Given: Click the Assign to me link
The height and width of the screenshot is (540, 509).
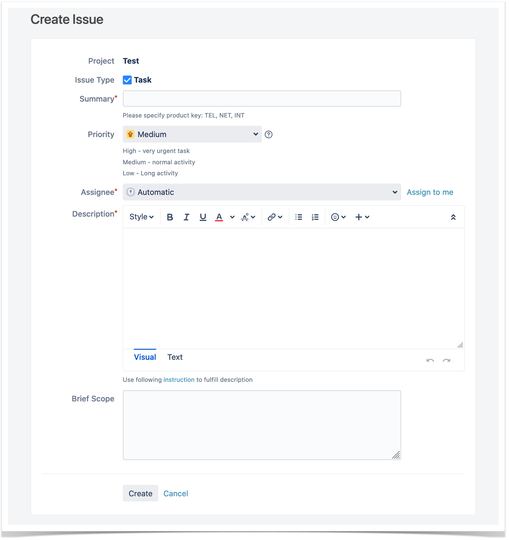Looking at the screenshot, I should (x=430, y=192).
